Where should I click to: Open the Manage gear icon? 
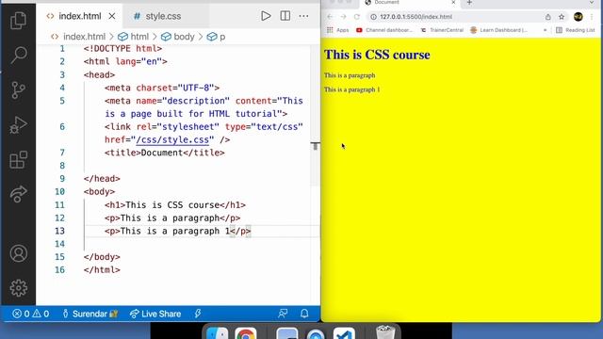coord(19,288)
